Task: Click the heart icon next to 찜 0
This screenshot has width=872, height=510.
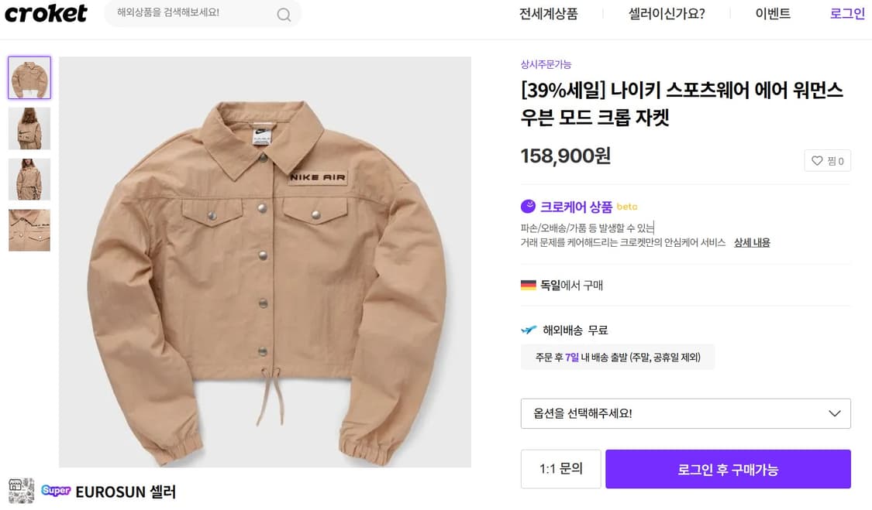Action: tap(816, 160)
